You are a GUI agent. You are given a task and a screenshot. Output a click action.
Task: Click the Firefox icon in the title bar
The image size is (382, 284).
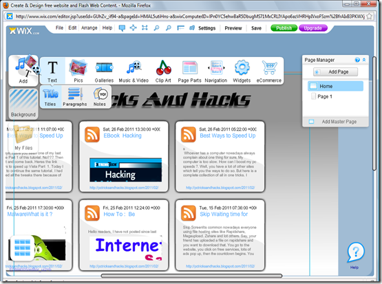[6, 5]
